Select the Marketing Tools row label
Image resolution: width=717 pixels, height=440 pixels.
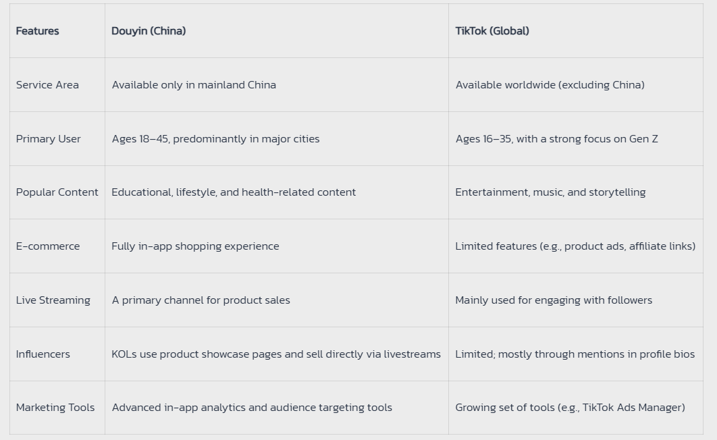point(55,408)
